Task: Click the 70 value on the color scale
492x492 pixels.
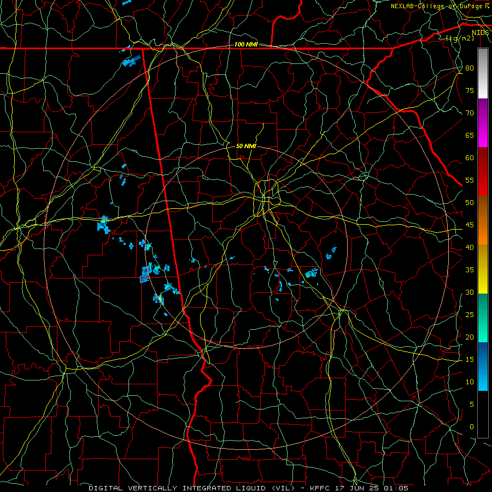Action: (470, 113)
